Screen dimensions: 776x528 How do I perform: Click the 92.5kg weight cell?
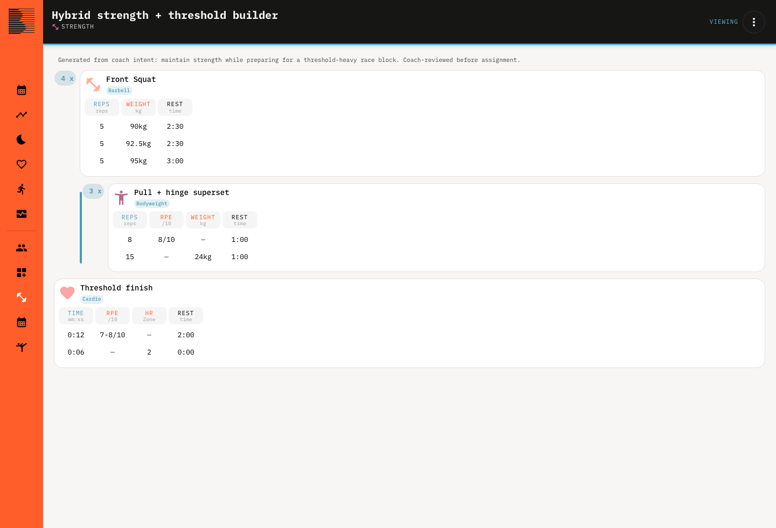[138, 144]
